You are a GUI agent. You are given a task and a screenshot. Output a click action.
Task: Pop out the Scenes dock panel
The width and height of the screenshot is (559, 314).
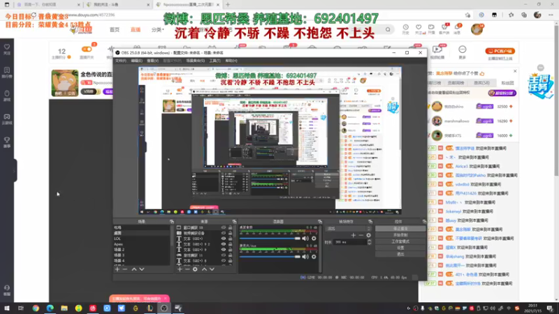(171, 221)
